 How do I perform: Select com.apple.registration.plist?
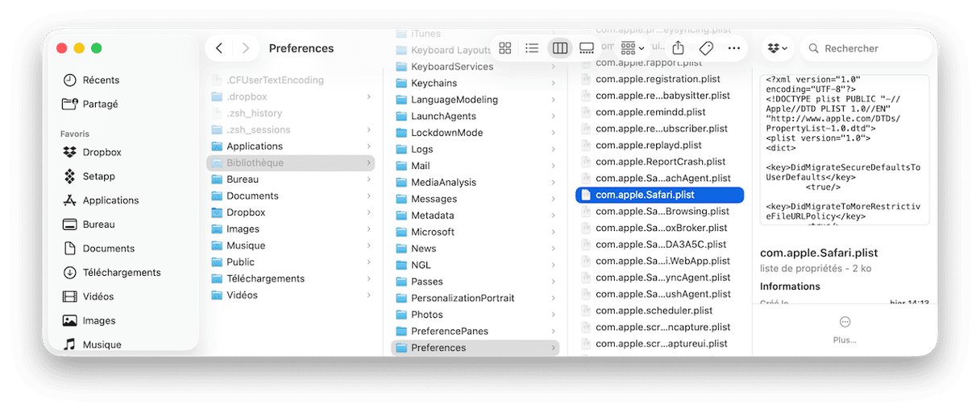pyautogui.click(x=658, y=79)
